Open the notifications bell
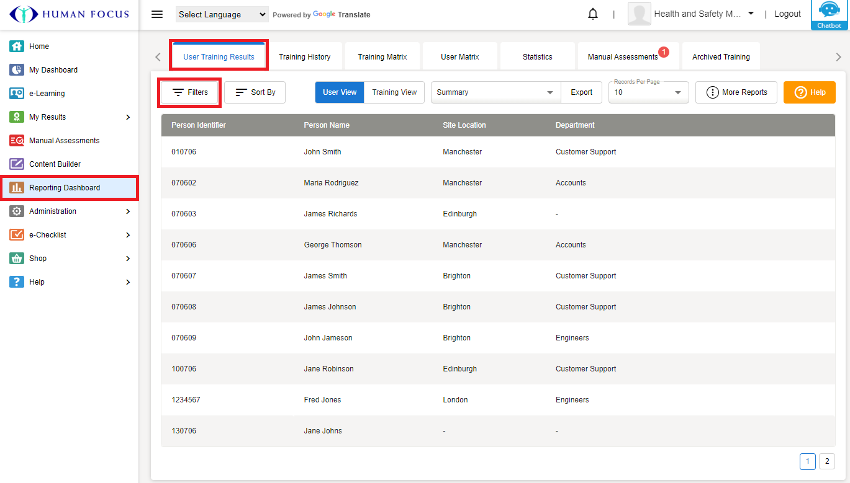850x483 pixels. click(x=593, y=14)
